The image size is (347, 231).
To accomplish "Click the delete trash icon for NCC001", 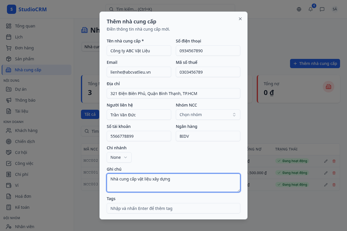I will pos(334,173).
